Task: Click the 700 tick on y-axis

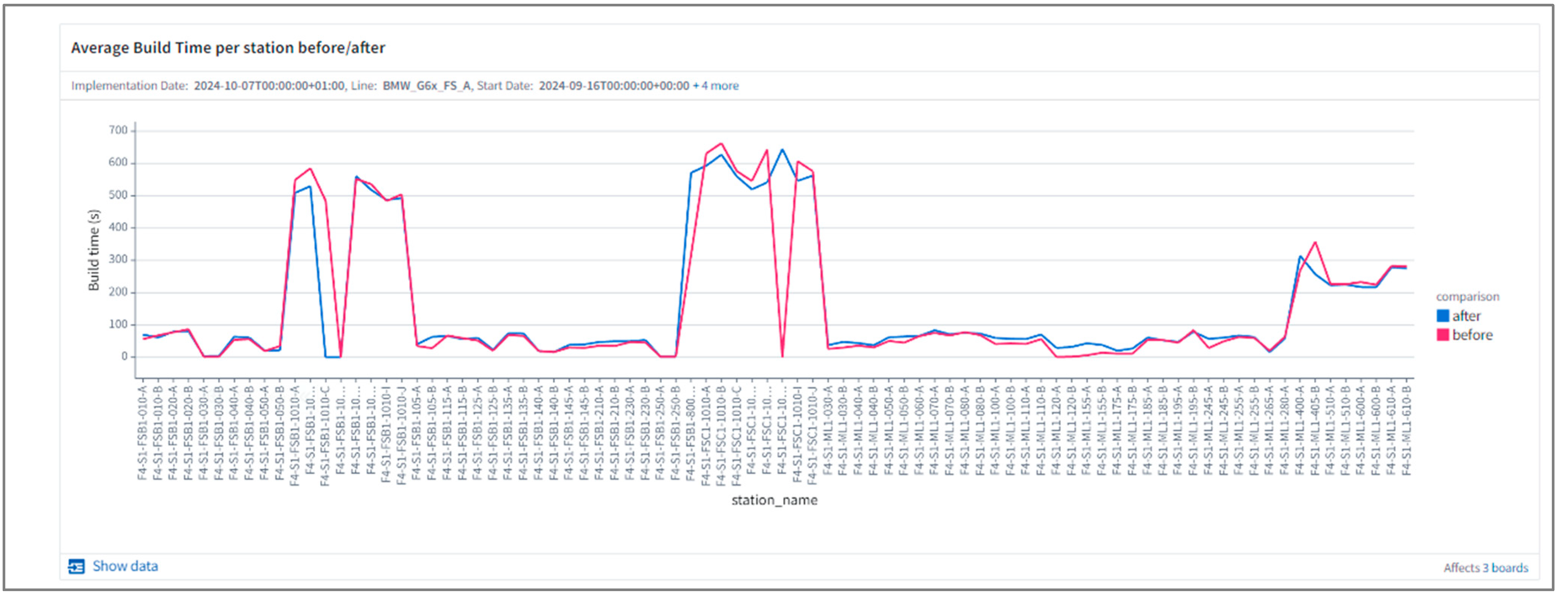Action: coord(118,130)
